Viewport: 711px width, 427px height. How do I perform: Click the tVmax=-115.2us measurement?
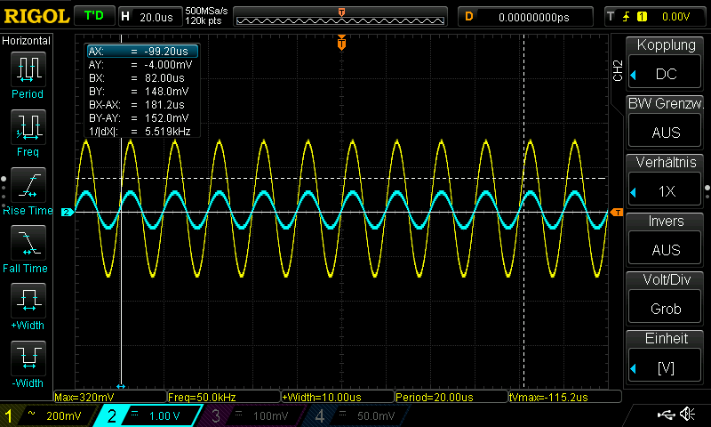565,397
